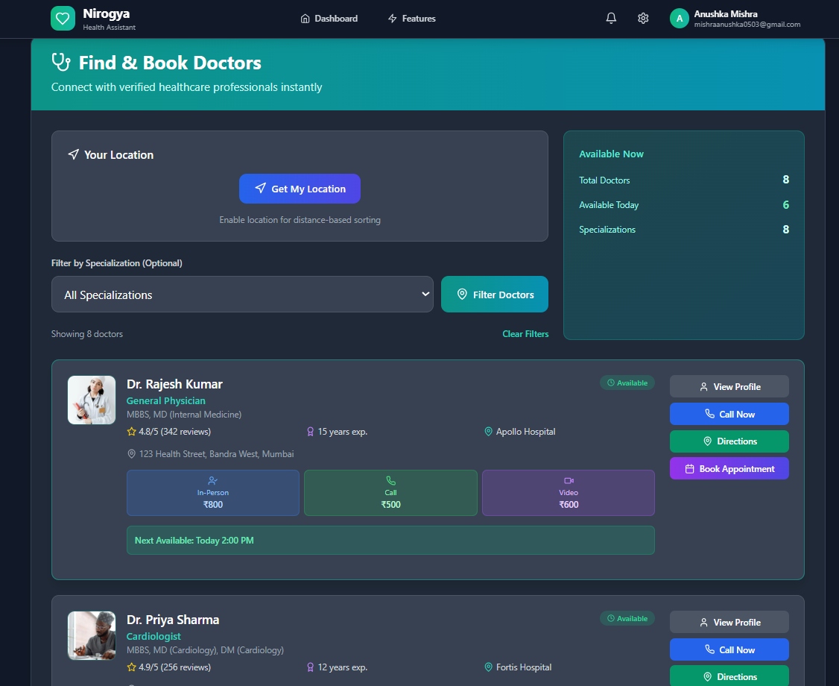
Task: Click the stethoscope icon beside Find & Book Doctors
Action: [x=60, y=63]
